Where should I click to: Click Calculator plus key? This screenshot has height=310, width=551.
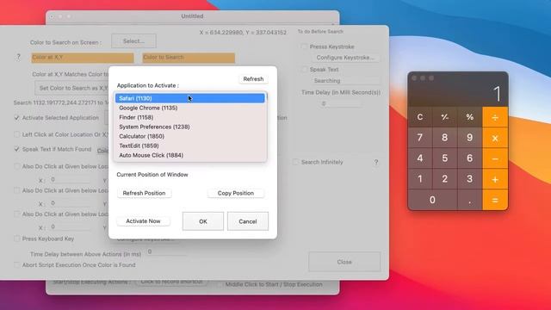(495, 179)
